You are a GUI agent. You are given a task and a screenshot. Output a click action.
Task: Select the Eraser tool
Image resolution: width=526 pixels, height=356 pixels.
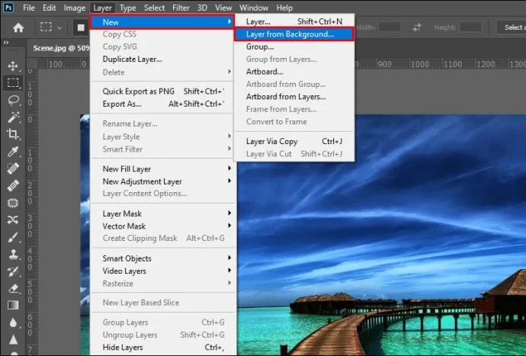click(13, 289)
